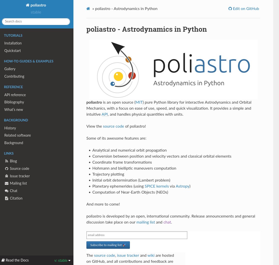This screenshot has height=265, width=279.
Task: Click the GitHub icon beside Source code
Action: pyautogui.click(x=6, y=169)
